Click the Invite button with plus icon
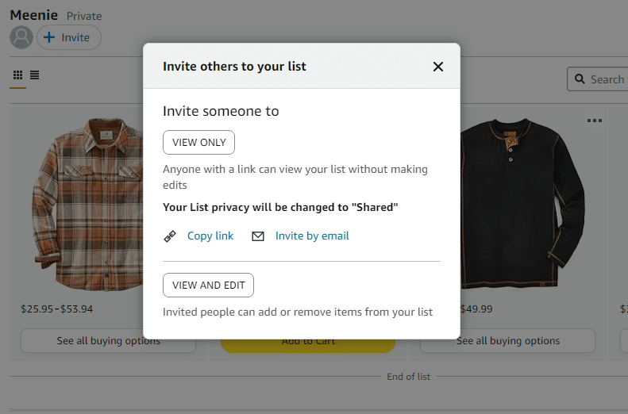The height and width of the screenshot is (414, 628). pyautogui.click(x=69, y=37)
